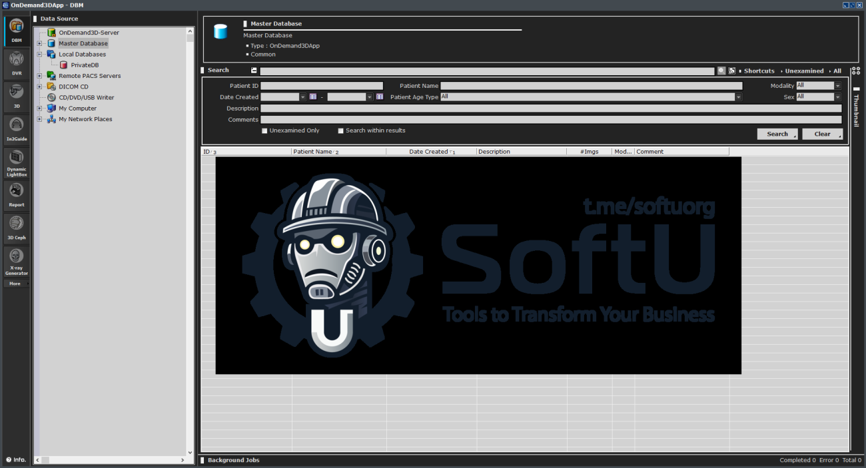Click the Clear button

tap(823, 134)
